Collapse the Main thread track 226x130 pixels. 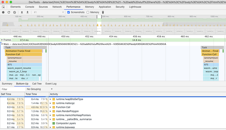2,44
